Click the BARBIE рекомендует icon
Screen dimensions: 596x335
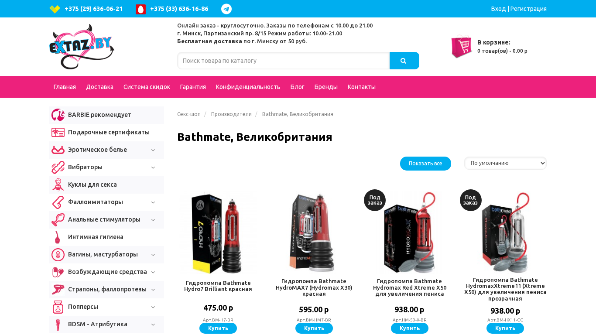(58, 115)
